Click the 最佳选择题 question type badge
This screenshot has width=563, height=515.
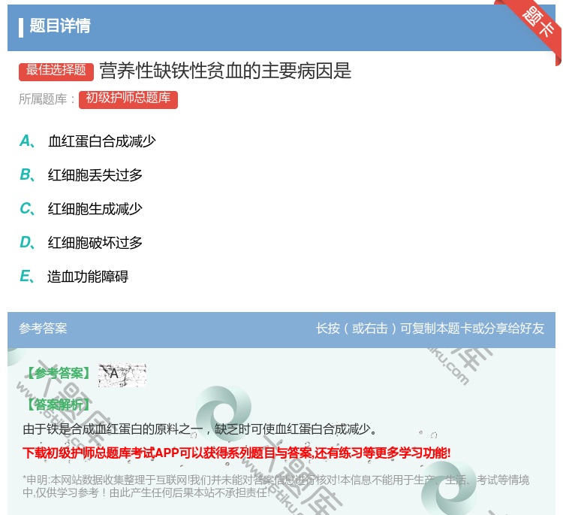point(56,71)
